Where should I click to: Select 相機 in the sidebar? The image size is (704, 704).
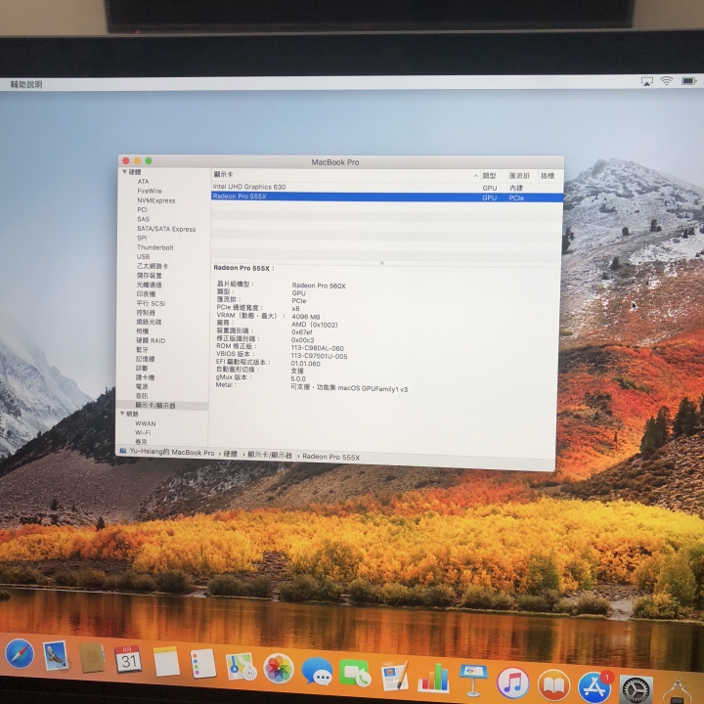click(143, 330)
